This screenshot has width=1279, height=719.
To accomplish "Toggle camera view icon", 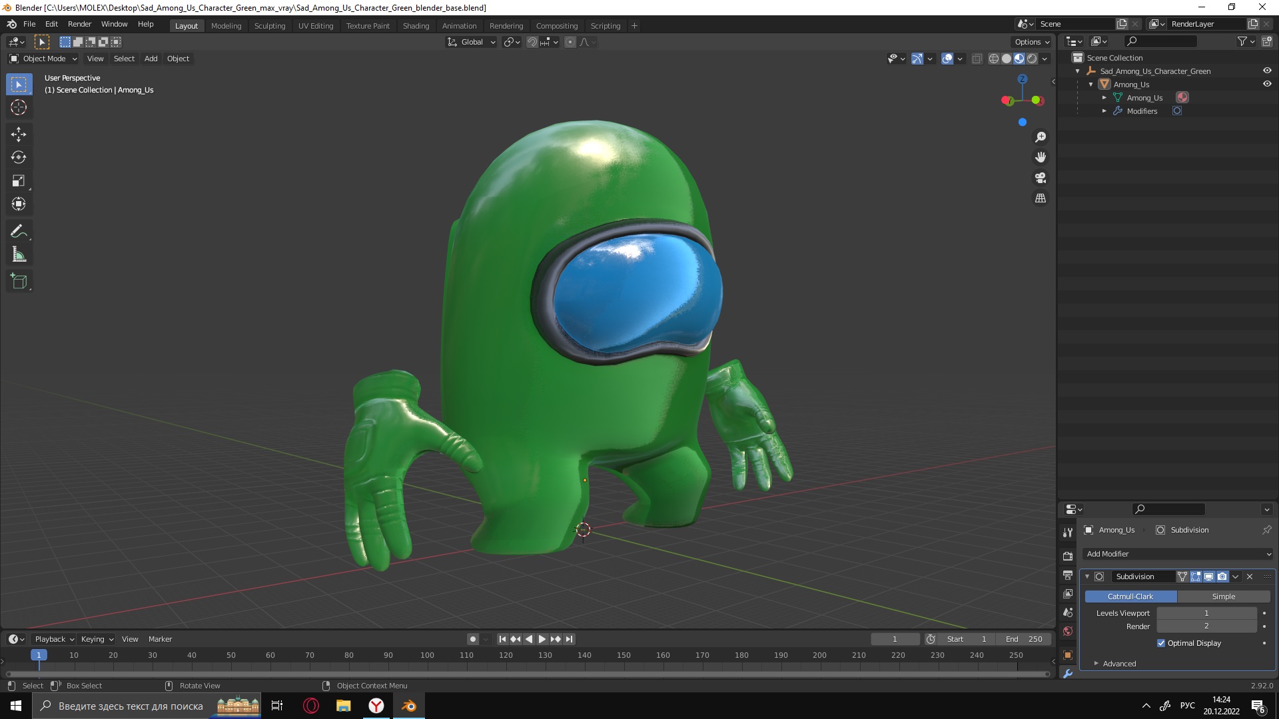I will click(1041, 178).
